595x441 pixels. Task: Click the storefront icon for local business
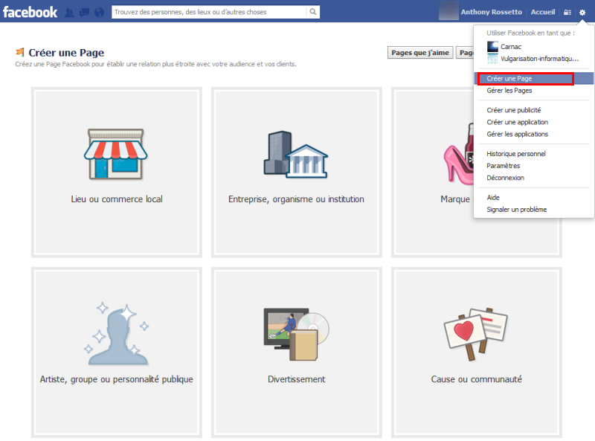[x=116, y=154]
